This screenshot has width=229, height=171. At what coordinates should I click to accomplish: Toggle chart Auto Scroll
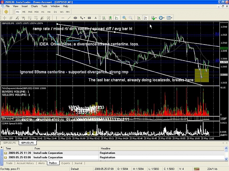[x=139, y=18]
